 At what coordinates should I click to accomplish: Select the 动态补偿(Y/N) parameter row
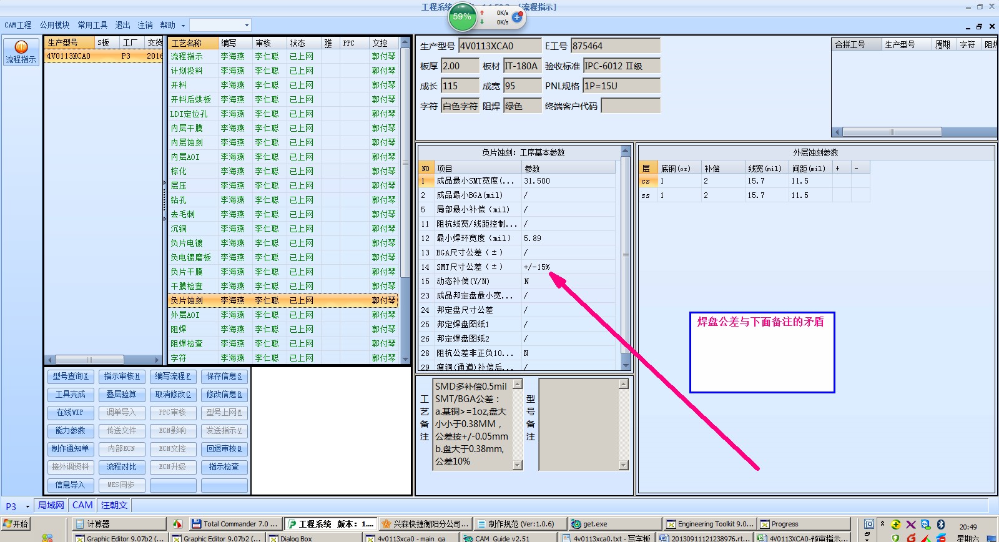point(517,281)
